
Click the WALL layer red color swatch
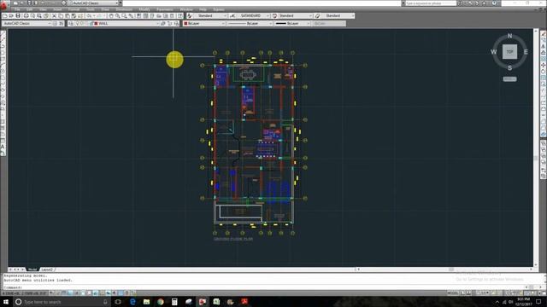click(96, 23)
